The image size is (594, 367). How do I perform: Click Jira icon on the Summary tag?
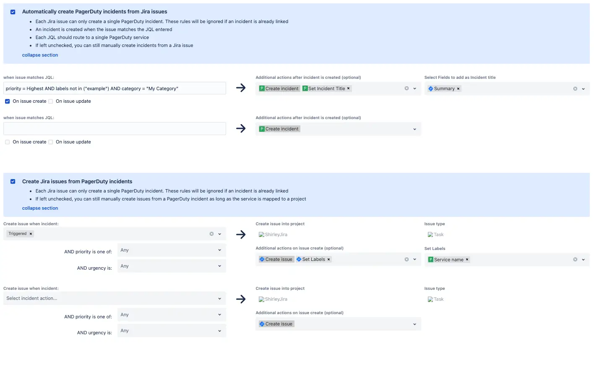tap(431, 88)
